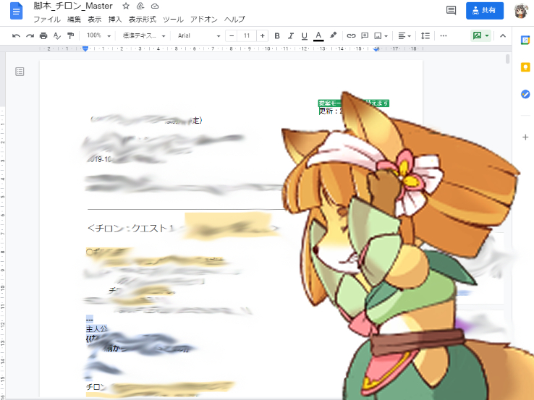Get add-ons with the plus icon
This screenshot has height=400, width=534.
point(525,137)
